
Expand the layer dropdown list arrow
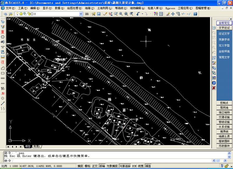tap(81, 14)
